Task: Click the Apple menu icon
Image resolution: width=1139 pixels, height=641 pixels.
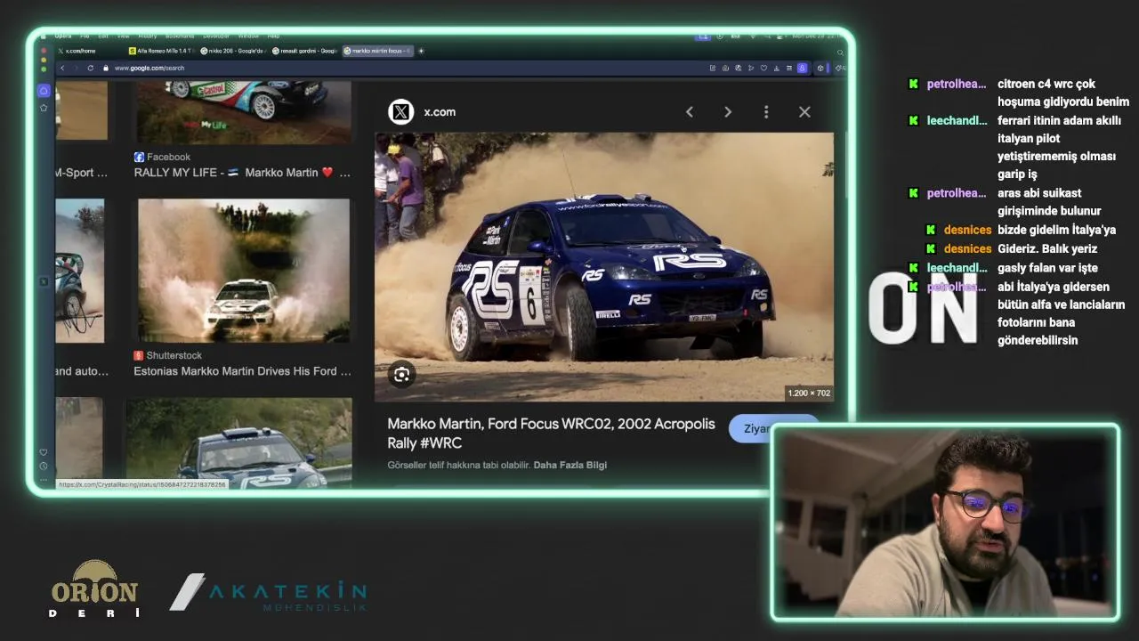Action: tap(43, 36)
